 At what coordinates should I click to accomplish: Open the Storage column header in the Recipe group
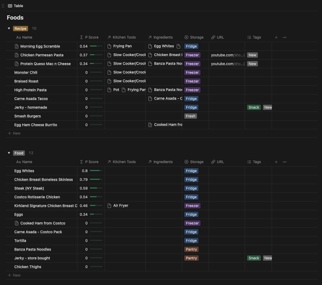click(x=194, y=37)
